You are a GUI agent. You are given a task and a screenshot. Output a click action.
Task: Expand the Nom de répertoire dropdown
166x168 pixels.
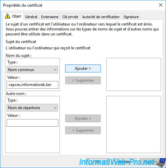pos(32,108)
